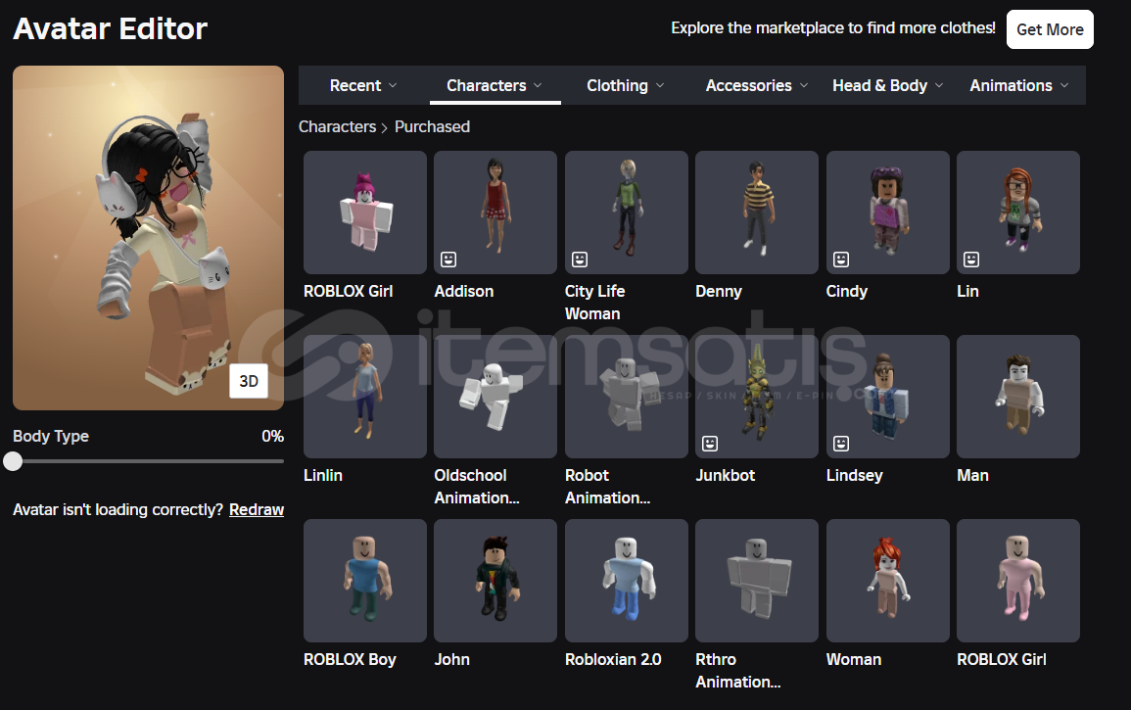Expand the Recent dropdown menu
This screenshot has height=710, width=1131.
[363, 86]
